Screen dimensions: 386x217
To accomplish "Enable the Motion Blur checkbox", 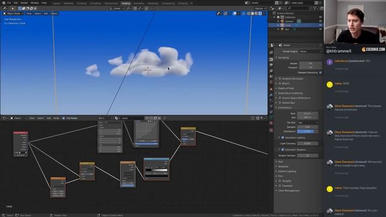I will point(280,102).
